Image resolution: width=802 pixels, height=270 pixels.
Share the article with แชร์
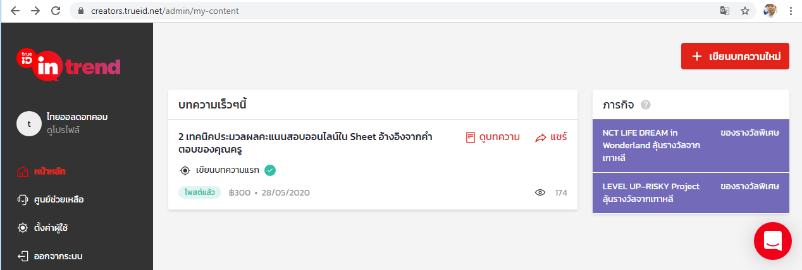pyautogui.click(x=551, y=137)
